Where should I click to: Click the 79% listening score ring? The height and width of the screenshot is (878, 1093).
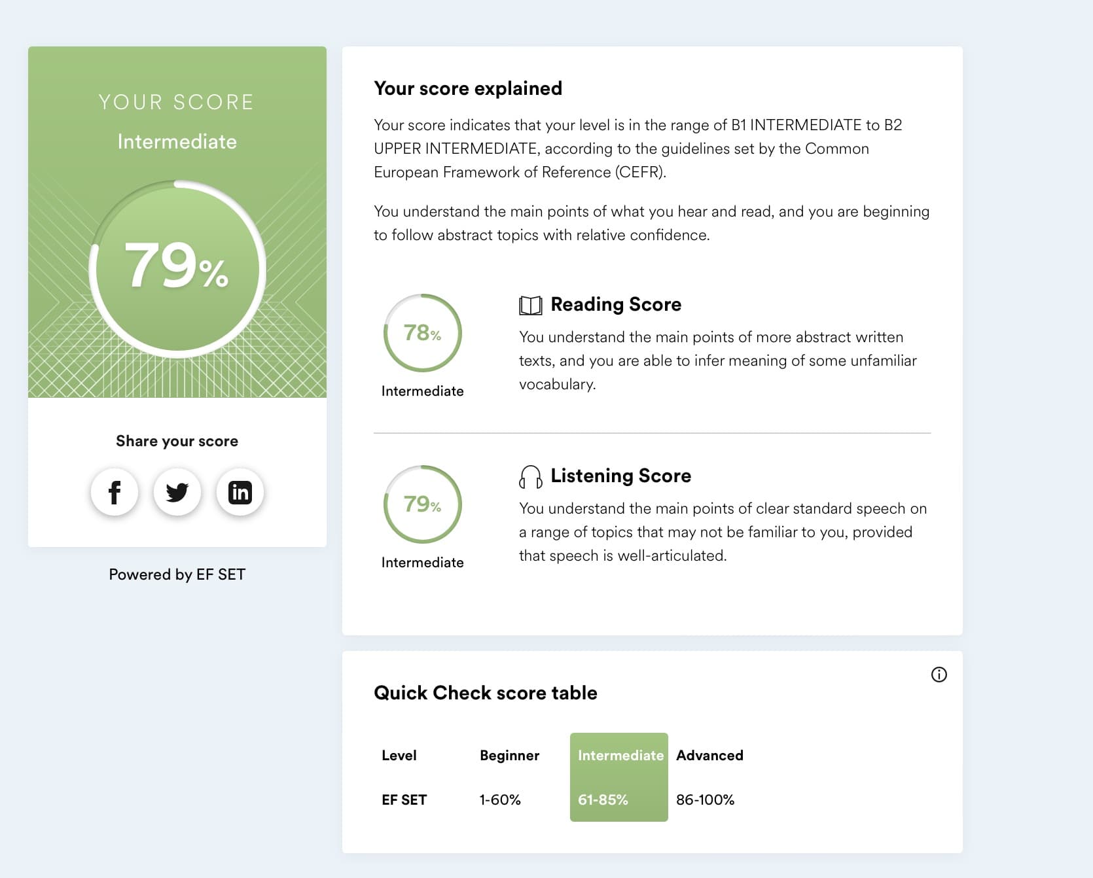422,504
